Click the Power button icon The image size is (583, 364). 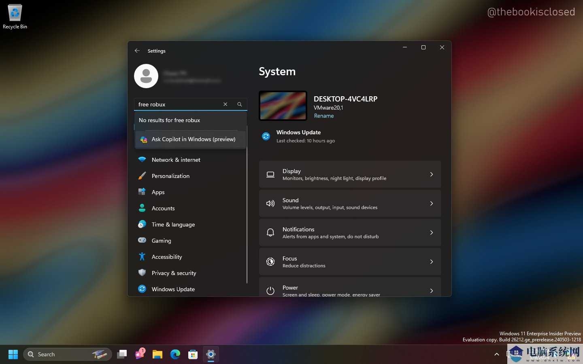tap(270, 291)
